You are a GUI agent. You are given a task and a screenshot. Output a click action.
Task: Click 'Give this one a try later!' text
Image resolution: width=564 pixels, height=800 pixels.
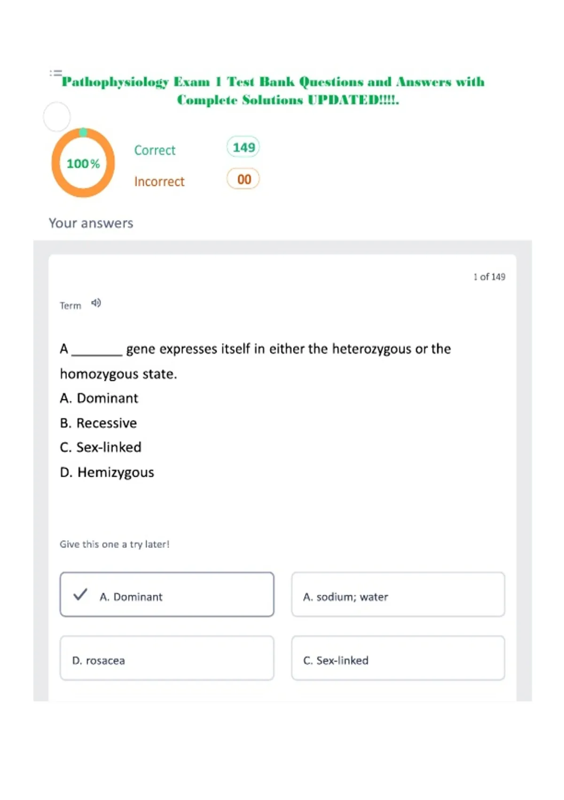pos(114,544)
